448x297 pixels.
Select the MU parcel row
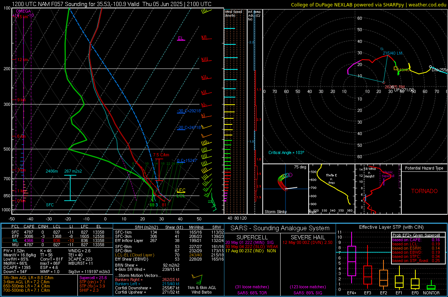pyautogui.click(x=57, y=245)
